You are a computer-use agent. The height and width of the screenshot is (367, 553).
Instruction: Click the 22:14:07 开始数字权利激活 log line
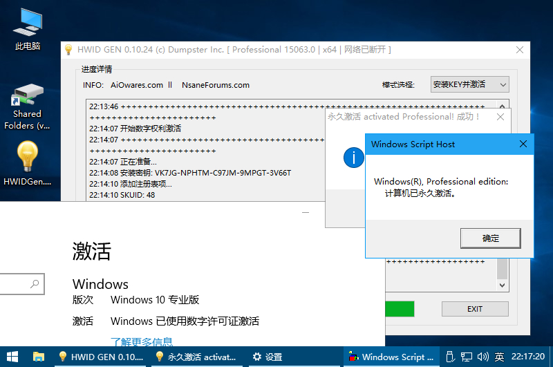[135, 129]
